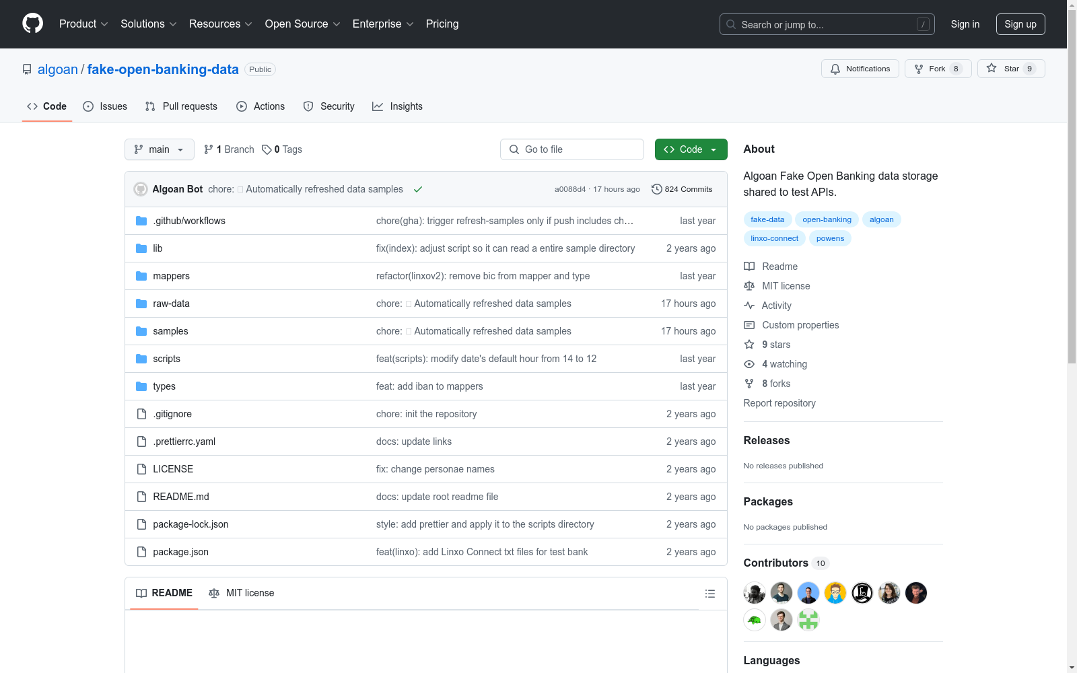
Task: Open the green Code dropdown
Action: click(691, 149)
